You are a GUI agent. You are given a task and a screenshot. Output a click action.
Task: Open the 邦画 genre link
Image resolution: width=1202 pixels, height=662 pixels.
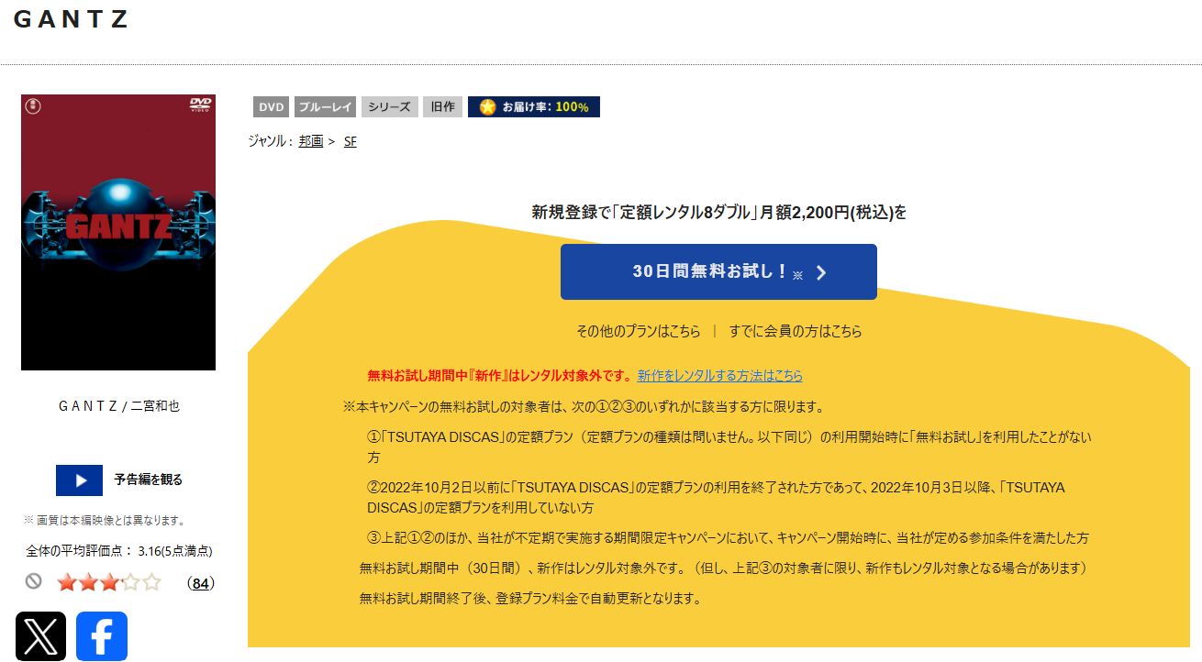[311, 141]
